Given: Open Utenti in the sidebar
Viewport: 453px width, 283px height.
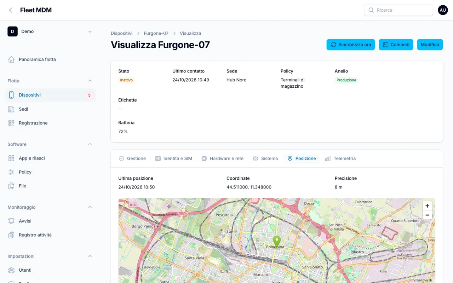Looking at the screenshot, I should [x=50, y=270].
